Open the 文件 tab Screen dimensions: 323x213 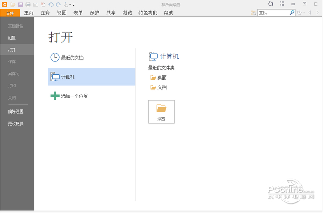coord(10,13)
